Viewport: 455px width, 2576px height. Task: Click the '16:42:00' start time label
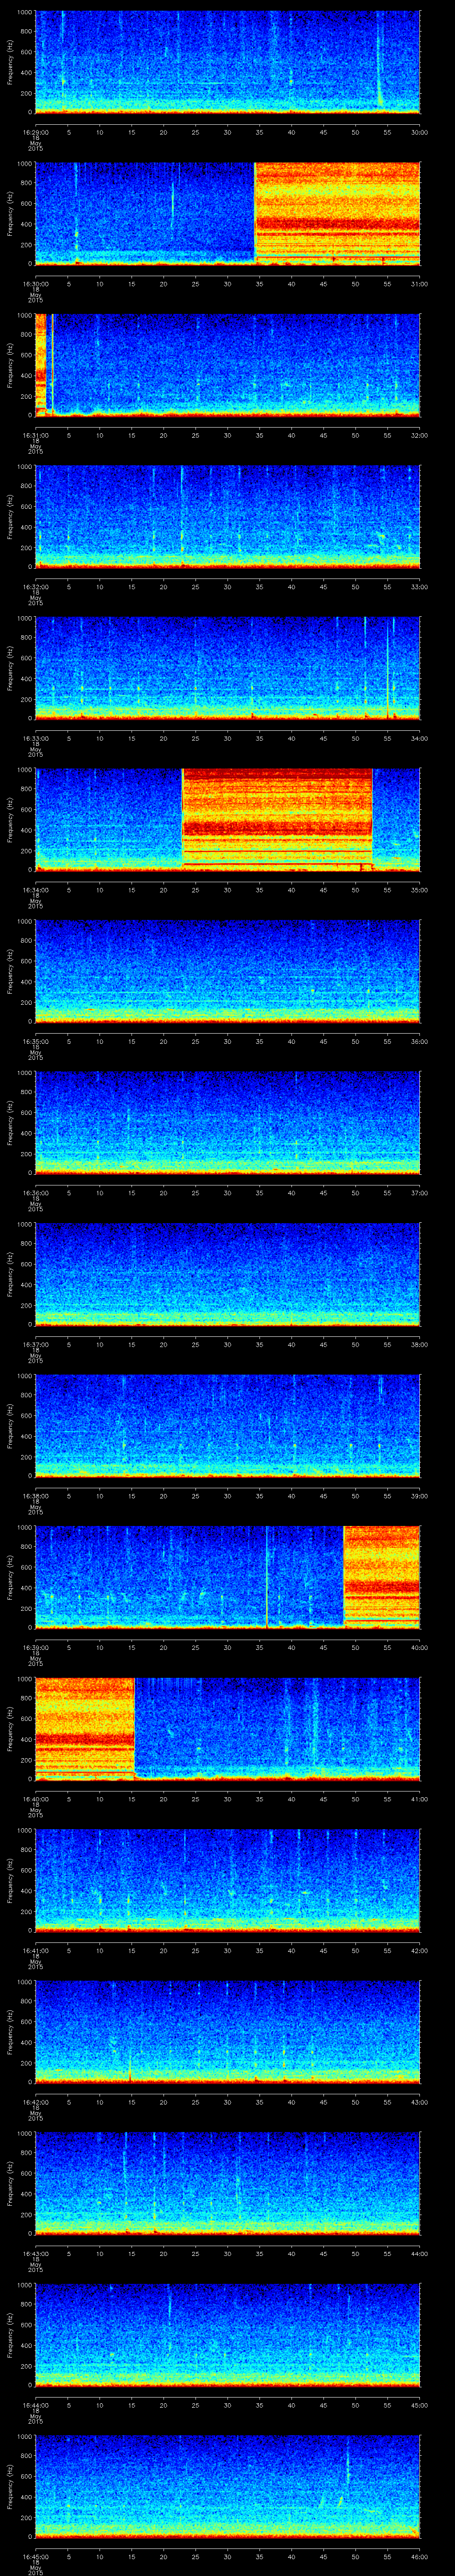(35, 2101)
